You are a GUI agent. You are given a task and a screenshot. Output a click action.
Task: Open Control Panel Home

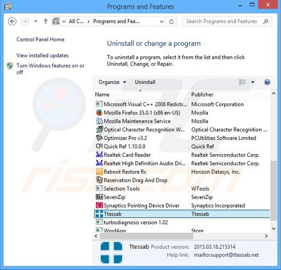[40, 39]
